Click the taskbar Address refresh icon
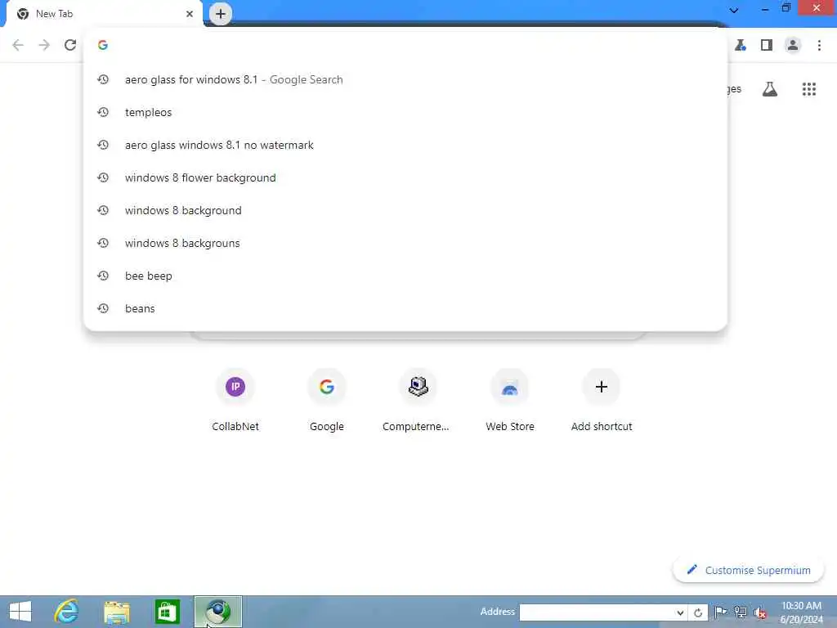The image size is (837, 628). tap(698, 612)
